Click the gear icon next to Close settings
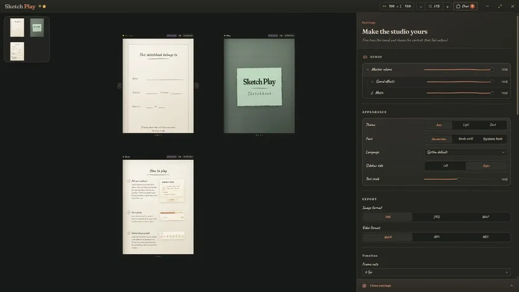The width and height of the screenshot is (519, 292). (x=365, y=286)
